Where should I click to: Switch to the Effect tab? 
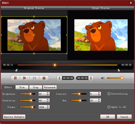(x=8, y=87)
